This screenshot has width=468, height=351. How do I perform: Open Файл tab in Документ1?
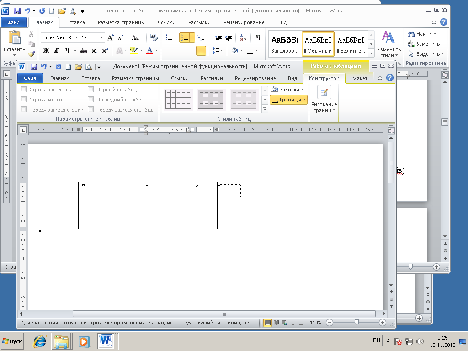(30, 78)
